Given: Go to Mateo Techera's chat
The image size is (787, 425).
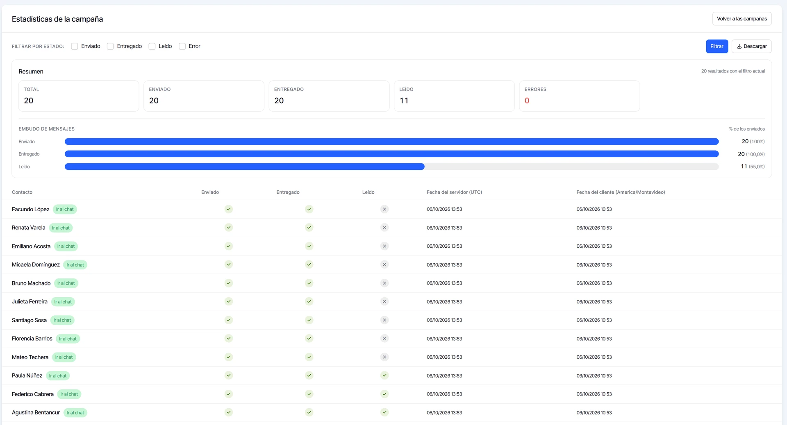Looking at the screenshot, I should click(64, 357).
